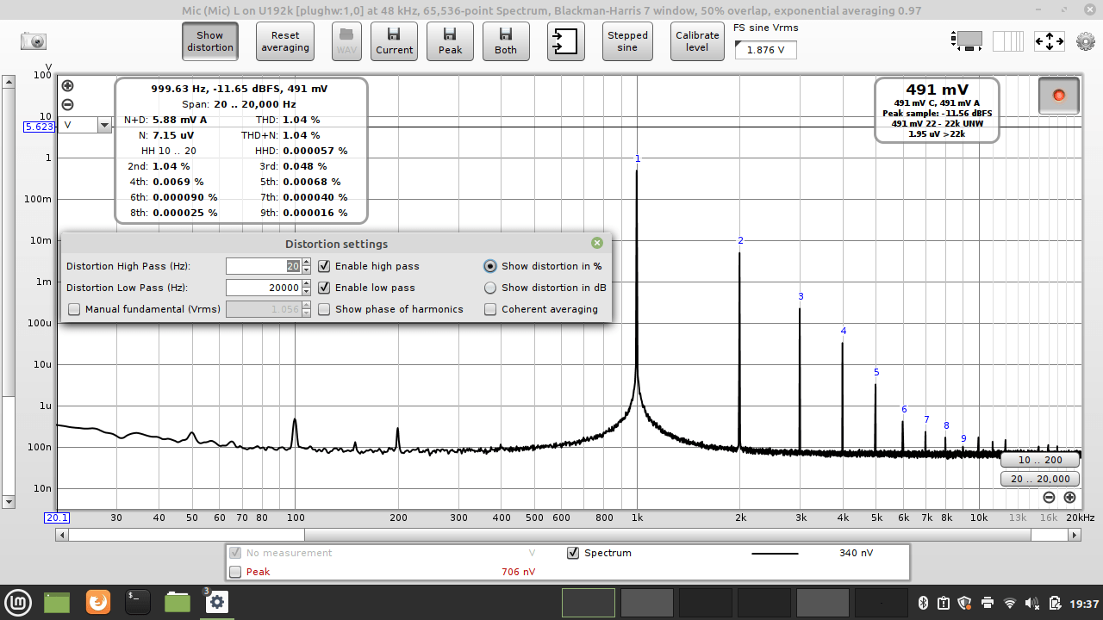Open terminal from taskbar
The image size is (1103, 620).
point(137,601)
